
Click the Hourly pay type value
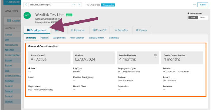pyautogui.click(x=77, y=72)
